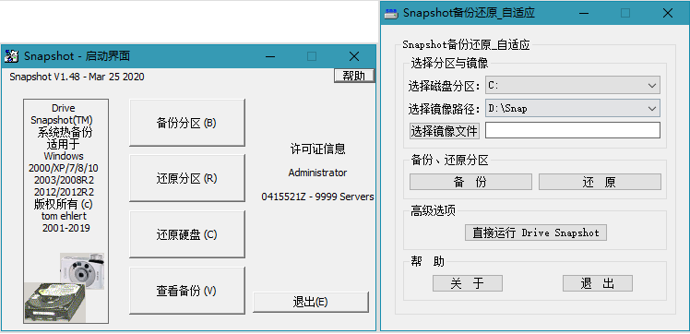Click the 许可证信息 label

click(x=317, y=149)
